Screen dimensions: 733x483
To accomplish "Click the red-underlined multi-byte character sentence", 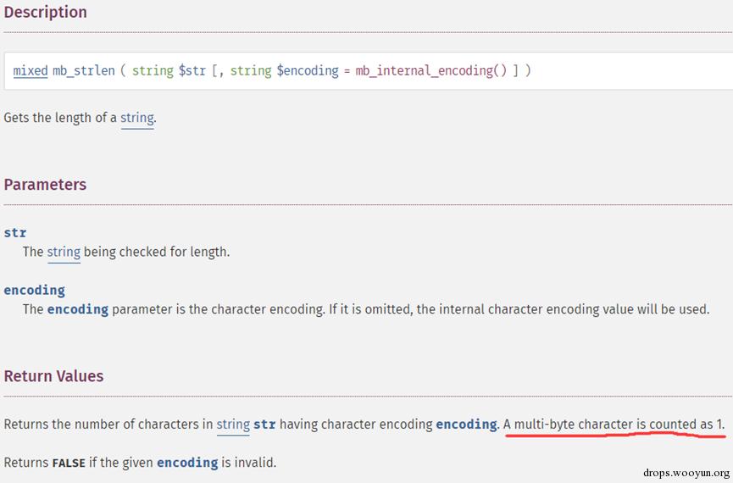I will coord(614,424).
